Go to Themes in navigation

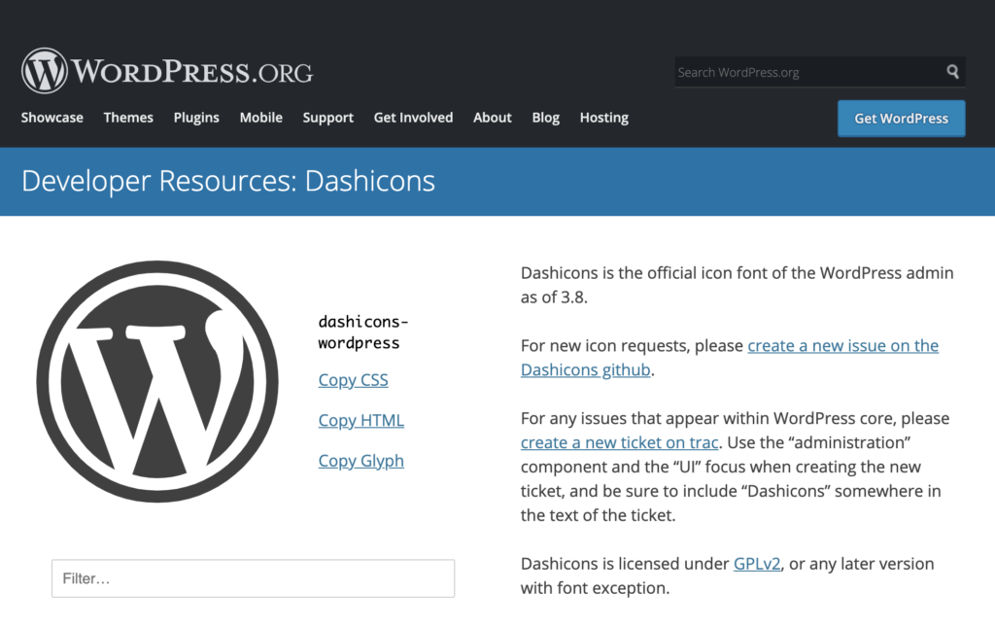[x=128, y=118]
